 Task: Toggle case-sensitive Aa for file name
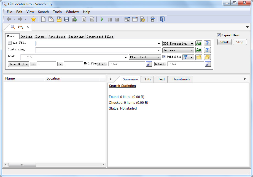point(199,43)
